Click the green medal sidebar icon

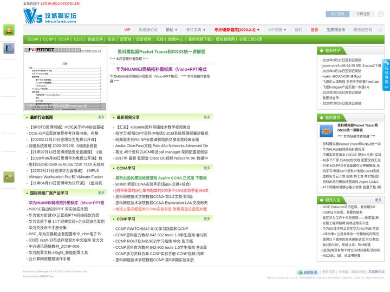(9, 30)
